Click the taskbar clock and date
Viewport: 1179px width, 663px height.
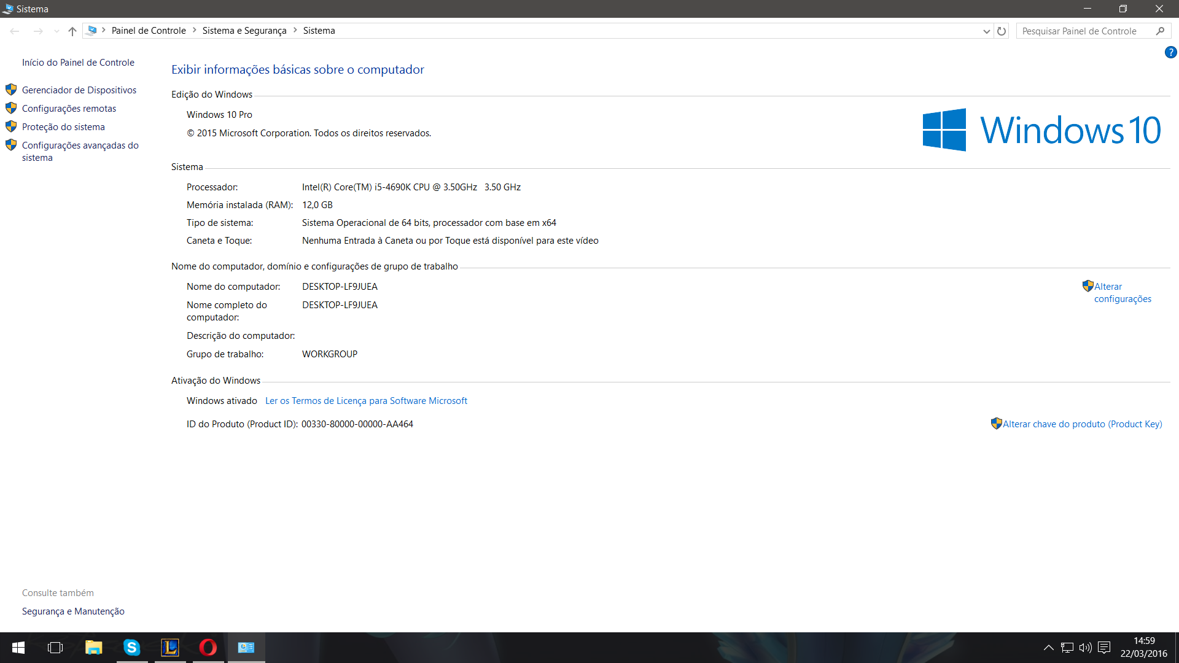[x=1144, y=648]
